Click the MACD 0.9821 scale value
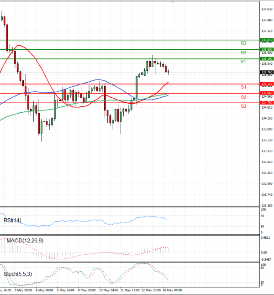 pos(265,238)
